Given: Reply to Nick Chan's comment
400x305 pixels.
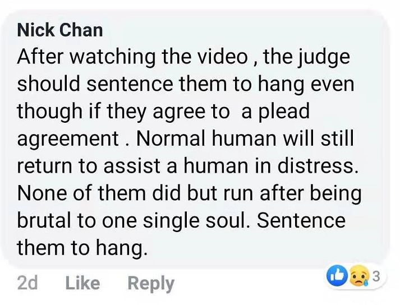Looking at the screenshot, I should coord(151,284).
